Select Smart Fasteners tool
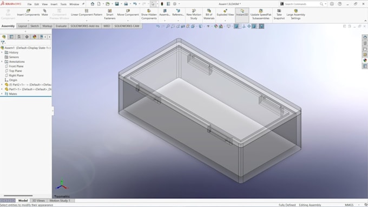Image resolution: width=368 pixels, height=207 pixels. [x=110, y=11]
